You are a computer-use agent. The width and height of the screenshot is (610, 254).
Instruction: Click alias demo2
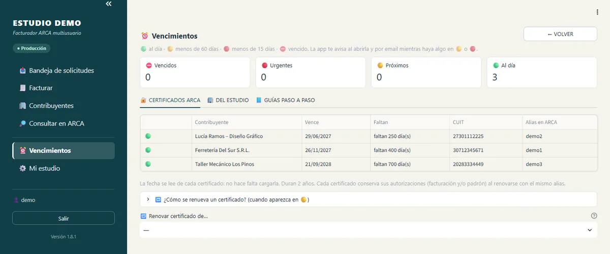coord(534,136)
